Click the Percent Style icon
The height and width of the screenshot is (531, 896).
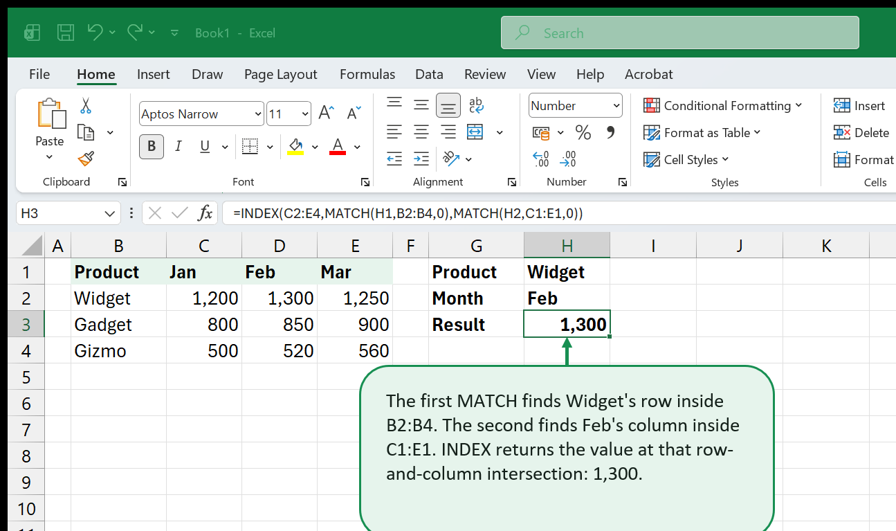coord(583,132)
